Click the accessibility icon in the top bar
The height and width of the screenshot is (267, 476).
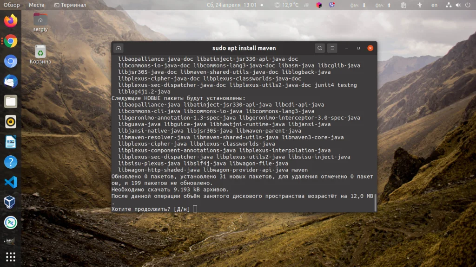click(420, 5)
